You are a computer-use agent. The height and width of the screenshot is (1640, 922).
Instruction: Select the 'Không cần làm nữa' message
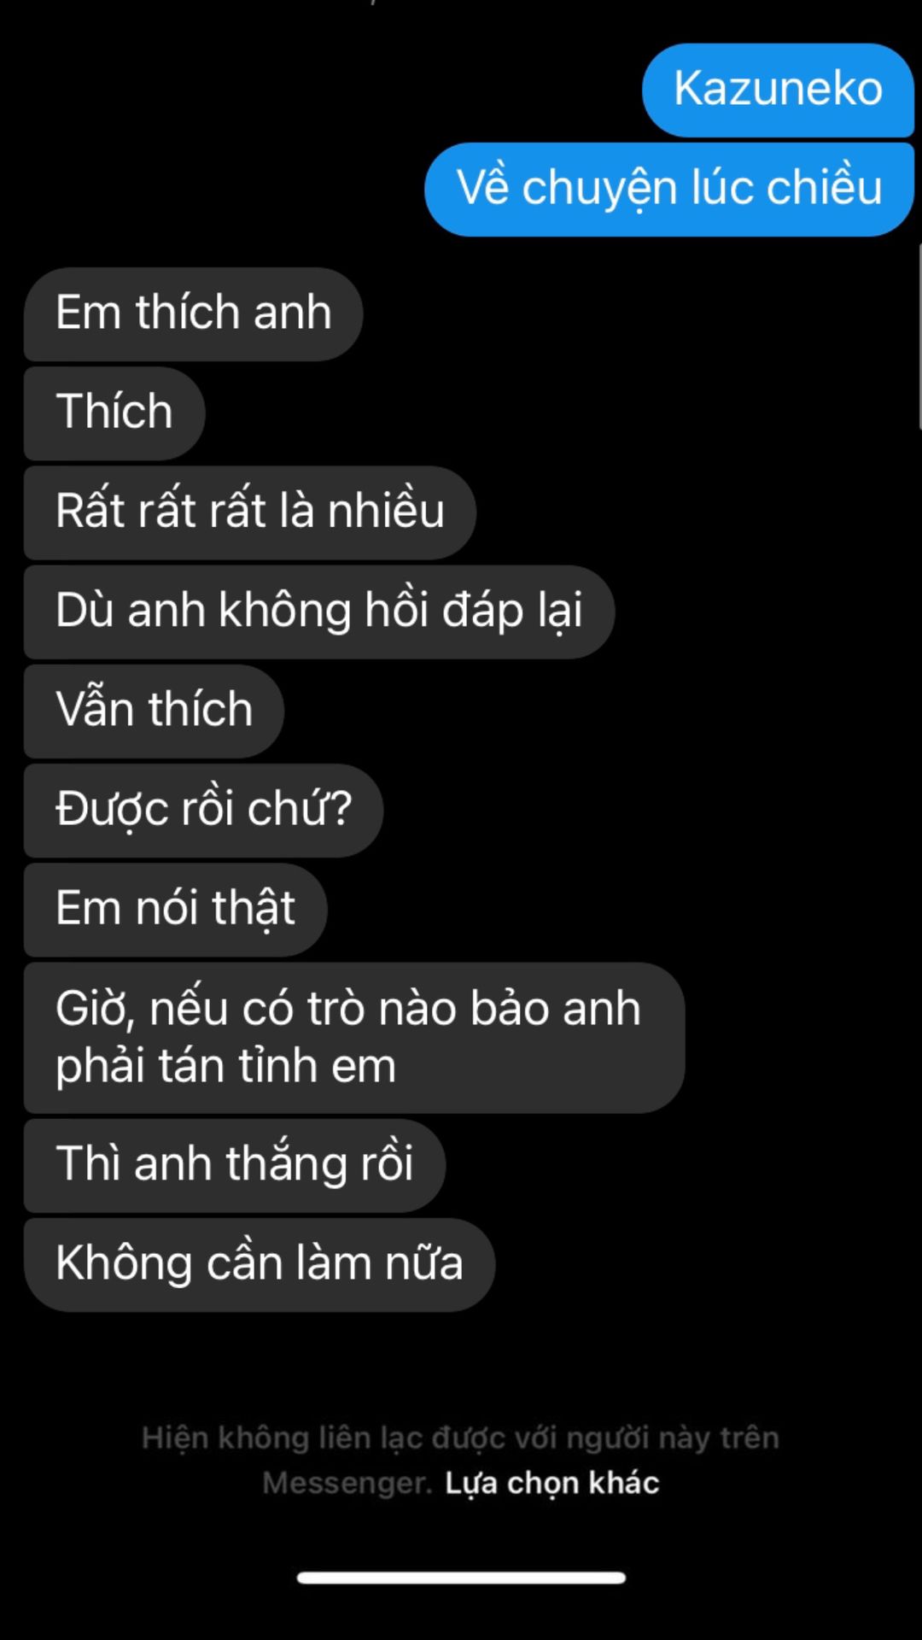pyautogui.click(x=260, y=1264)
